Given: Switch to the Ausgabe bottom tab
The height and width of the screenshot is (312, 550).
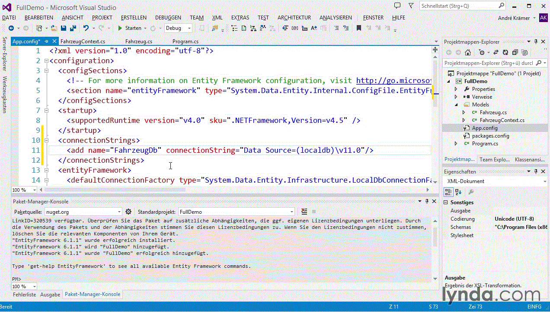Looking at the screenshot, I should (x=51, y=294).
